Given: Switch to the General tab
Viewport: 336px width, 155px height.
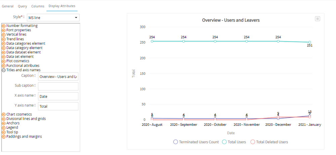Looking at the screenshot, I should tap(8, 6).
